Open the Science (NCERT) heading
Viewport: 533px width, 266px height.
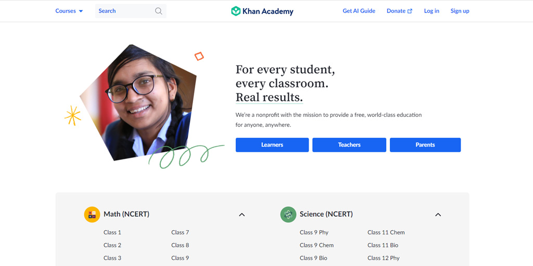click(x=326, y=214)
